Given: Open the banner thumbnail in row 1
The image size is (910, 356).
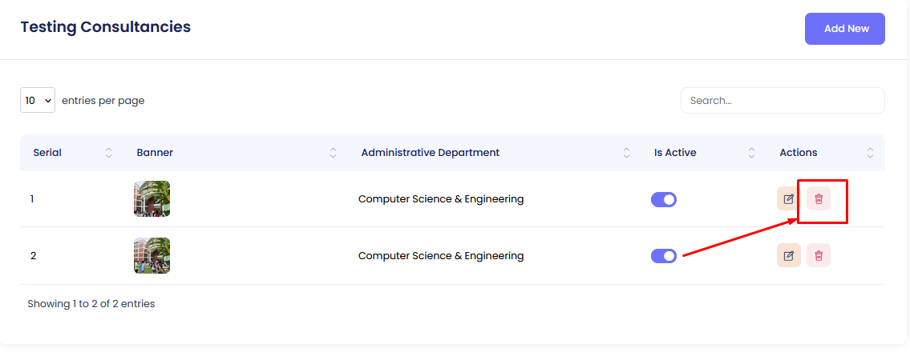Looking at the screenshot, I should point(152,199).
